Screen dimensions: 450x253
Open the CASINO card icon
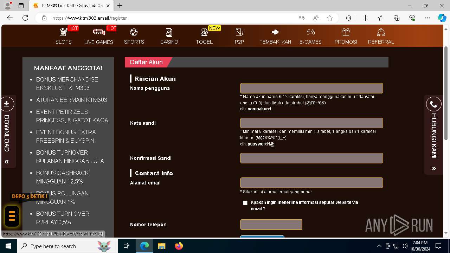pyautogui.click(x=169, y=32)
